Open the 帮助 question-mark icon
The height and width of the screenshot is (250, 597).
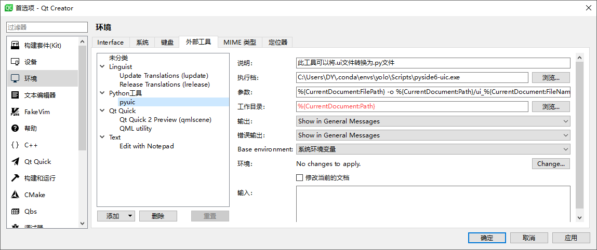point(15,129)
